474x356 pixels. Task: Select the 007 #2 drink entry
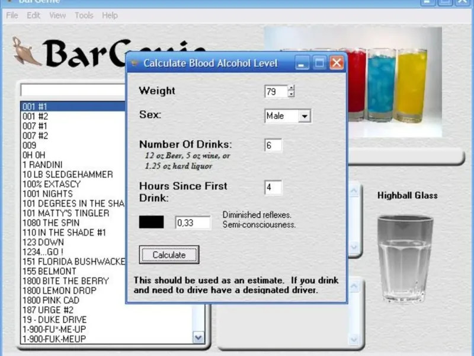pyautogui.click(x=73, y=136)
